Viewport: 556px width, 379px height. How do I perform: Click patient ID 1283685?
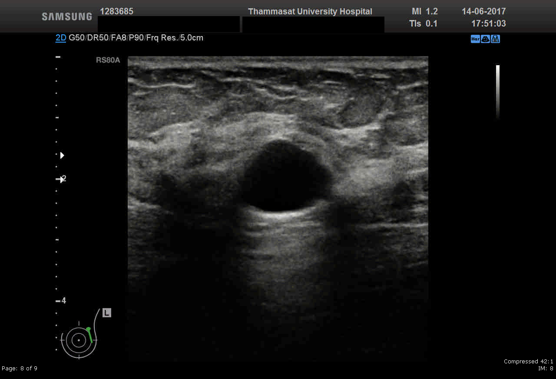point(116,11)
